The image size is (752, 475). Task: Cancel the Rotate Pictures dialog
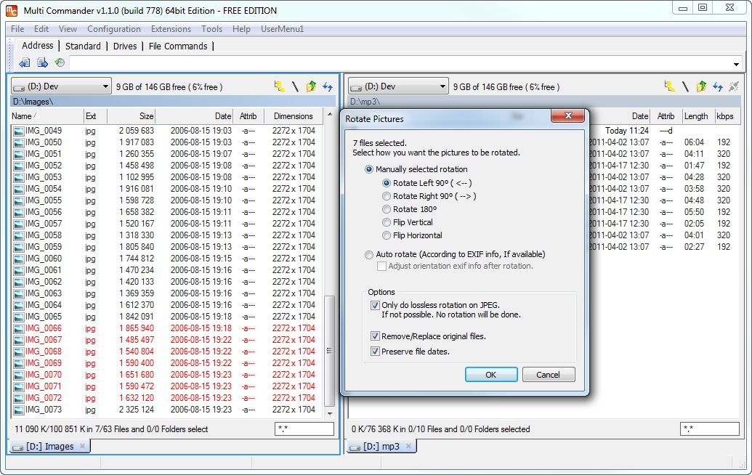549,375
